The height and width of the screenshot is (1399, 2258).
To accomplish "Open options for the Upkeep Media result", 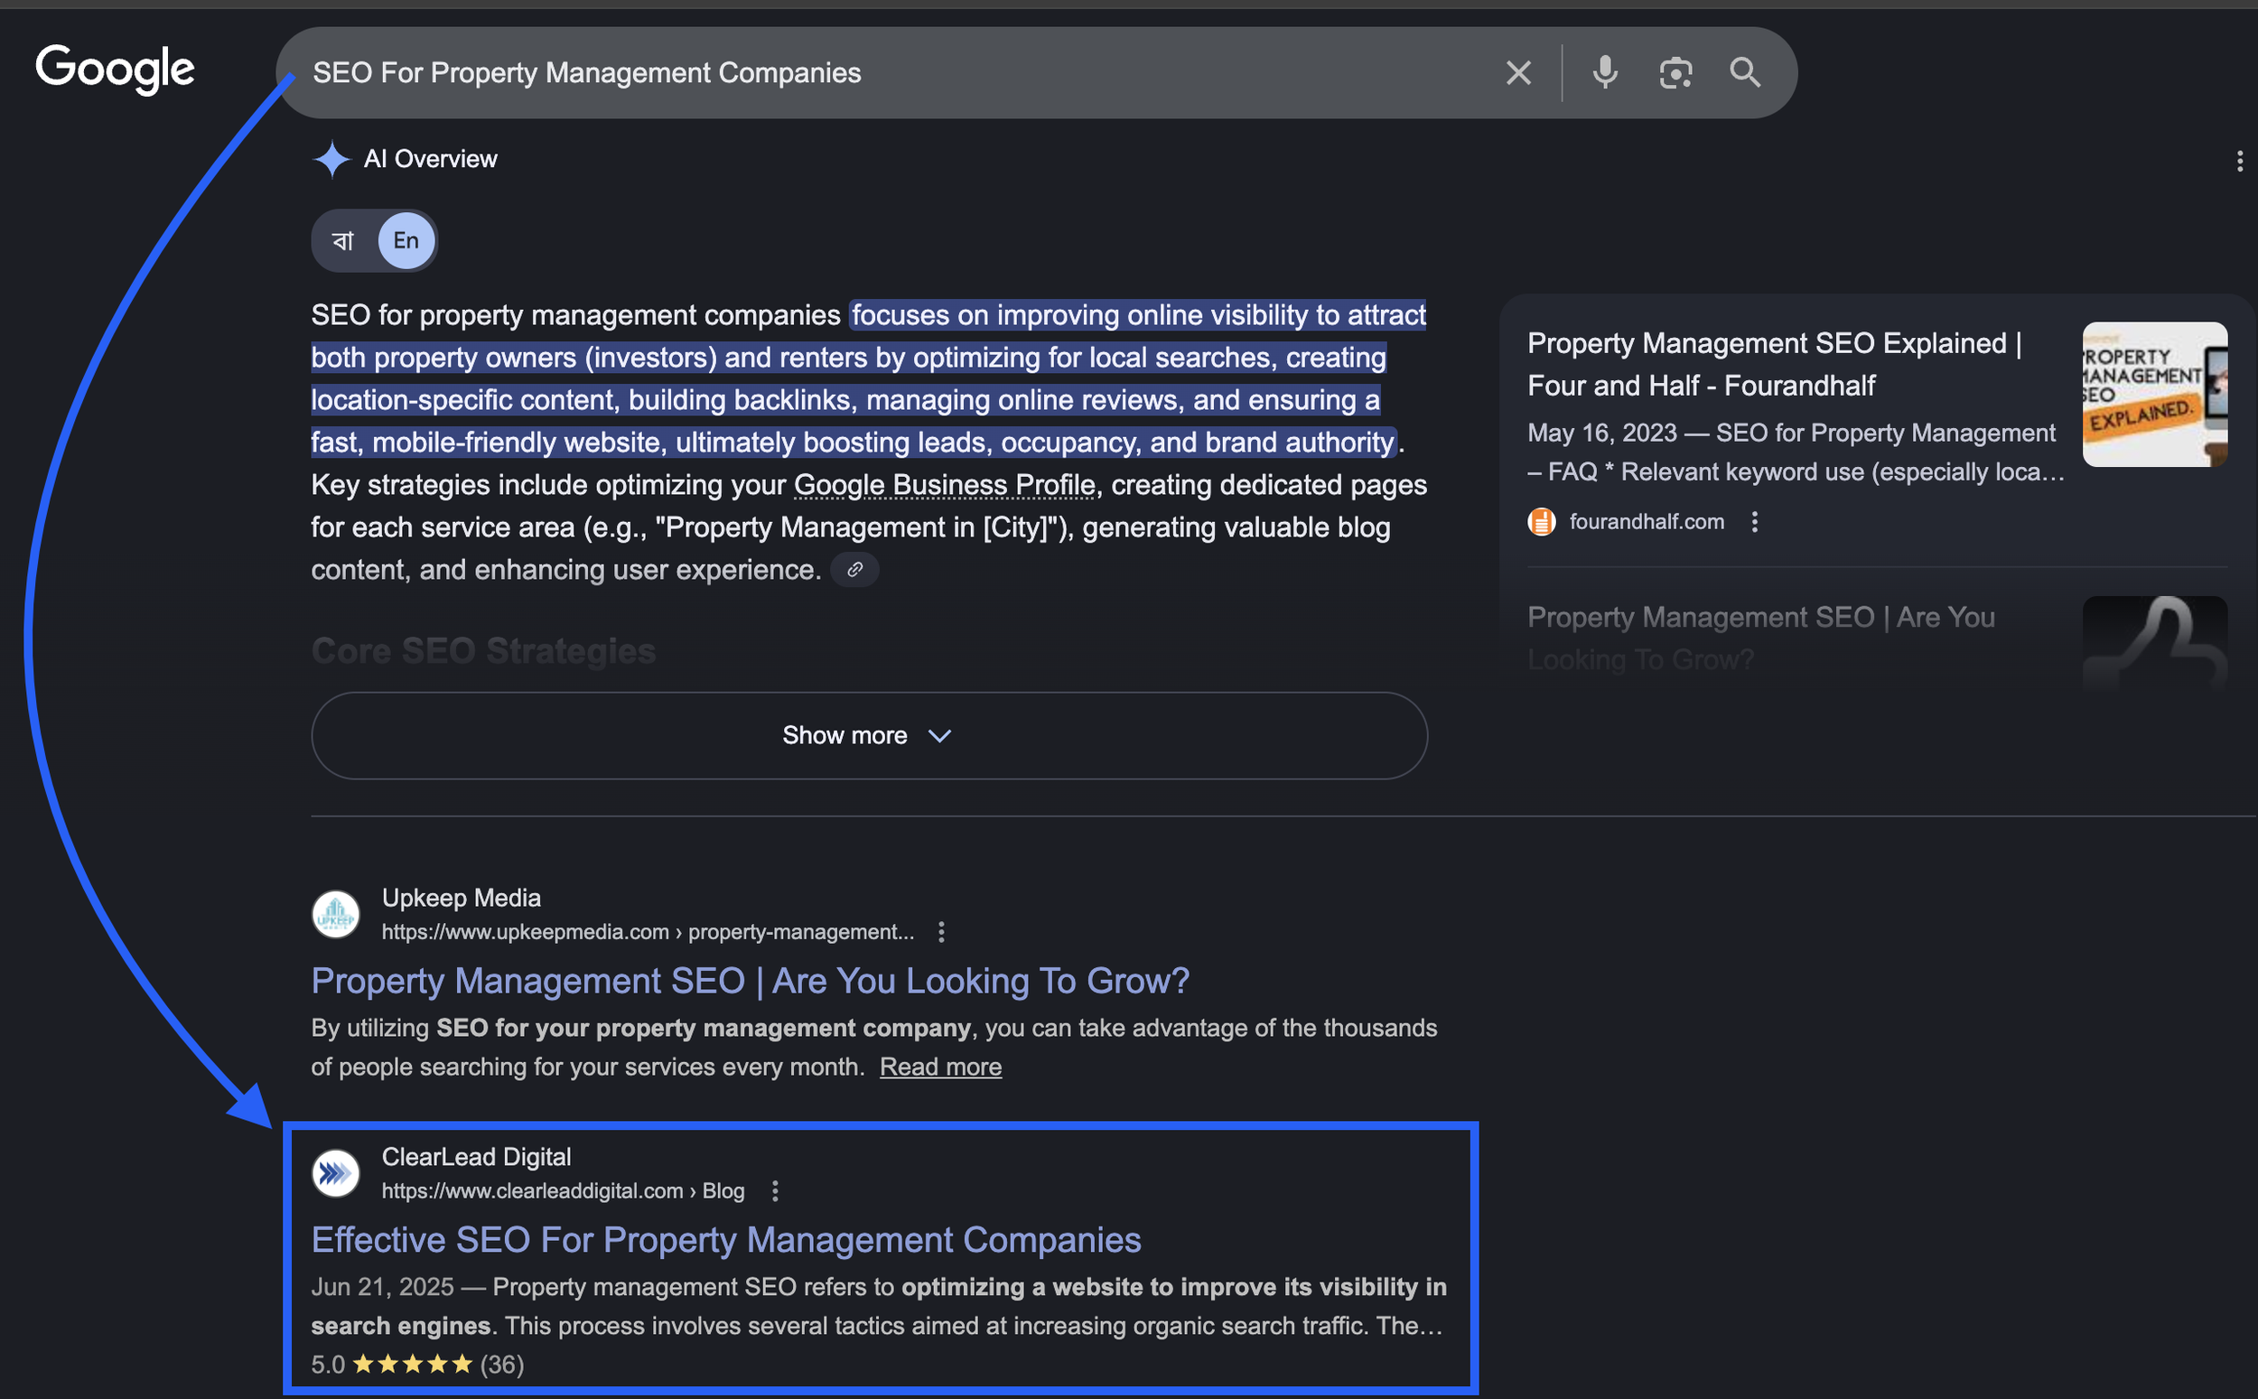I will coord(942,932).
